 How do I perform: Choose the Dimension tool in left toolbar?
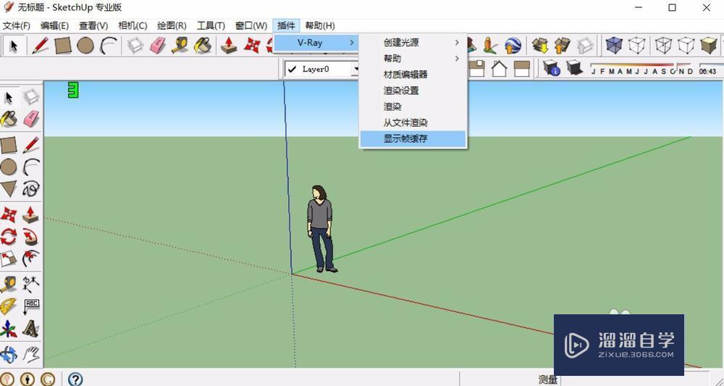tap(31, 285)
